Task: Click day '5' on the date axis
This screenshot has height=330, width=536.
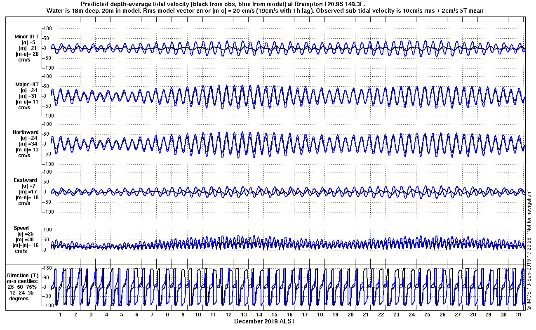Action: (x=122, y=315)
